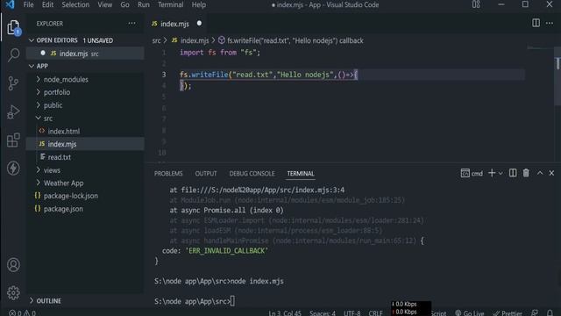Click the customize layout icon in title bar

[x=476, y=4]
